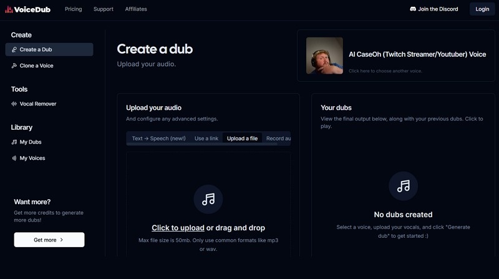Click the Login button
The height and width of the screenshot is (279, 499).
tap(482, 9)
